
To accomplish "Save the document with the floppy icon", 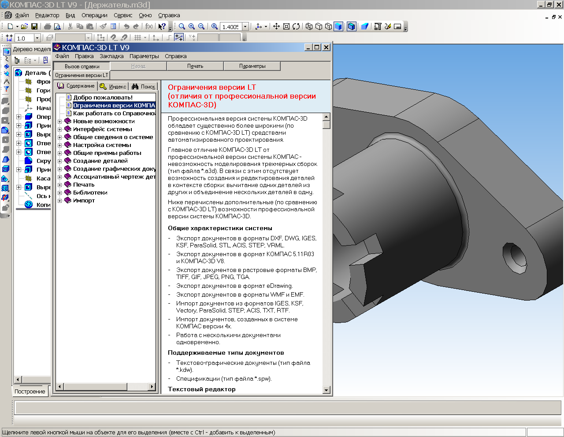I will [x=34, y=26].
